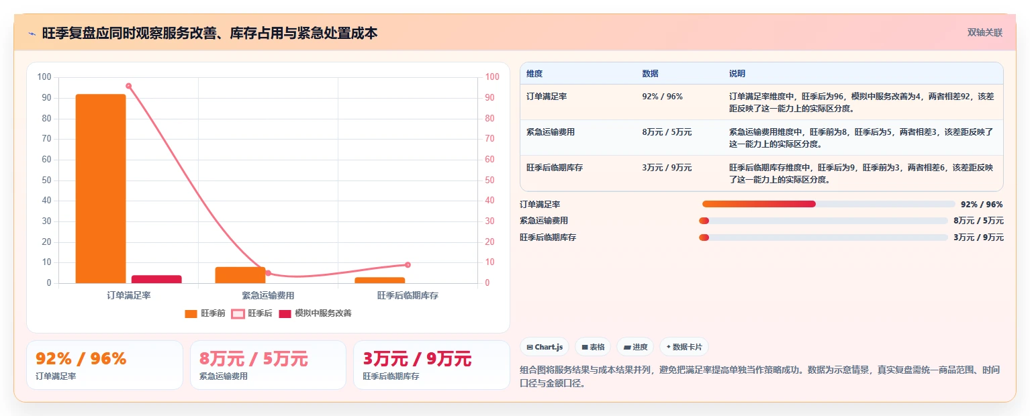Click the bar icon in the 进度 chip
The width and height of the screenshot is (1030, 416).
(x=627, y=348)
